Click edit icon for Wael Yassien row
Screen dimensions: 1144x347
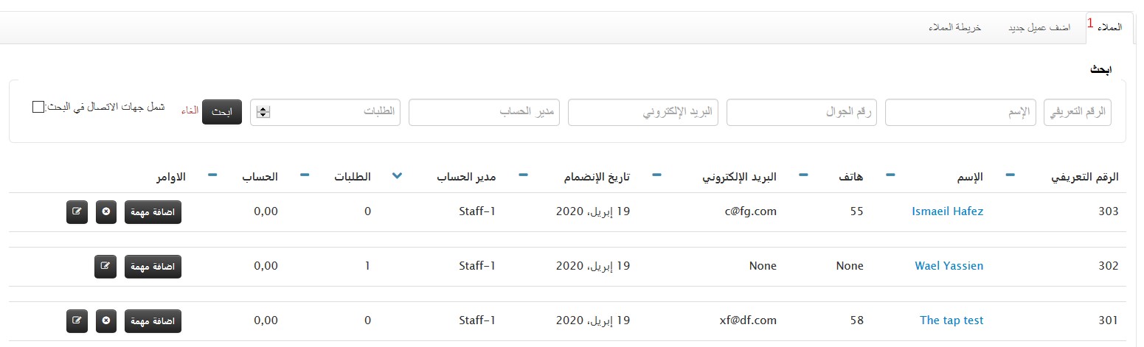pos(106,266)
